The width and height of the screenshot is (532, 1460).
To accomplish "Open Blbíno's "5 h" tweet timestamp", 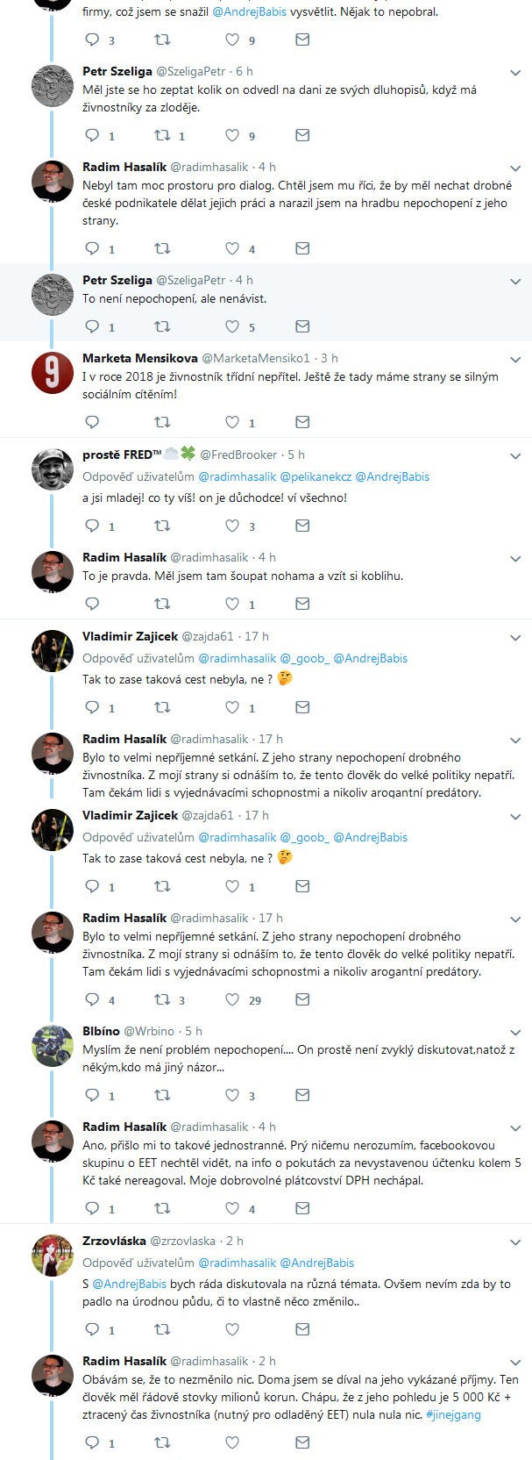I will tap(194, 1031).
